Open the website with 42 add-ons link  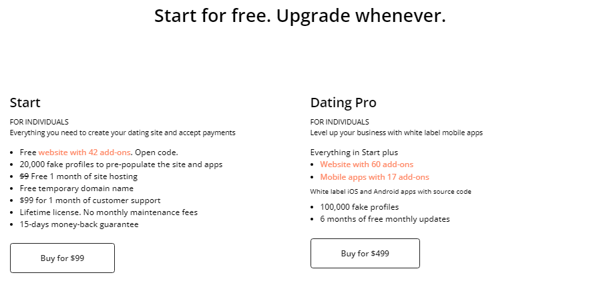85,152
